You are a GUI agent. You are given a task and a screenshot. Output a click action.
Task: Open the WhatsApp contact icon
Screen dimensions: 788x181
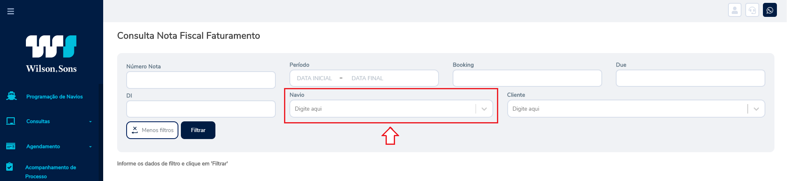tap(770, 10)
